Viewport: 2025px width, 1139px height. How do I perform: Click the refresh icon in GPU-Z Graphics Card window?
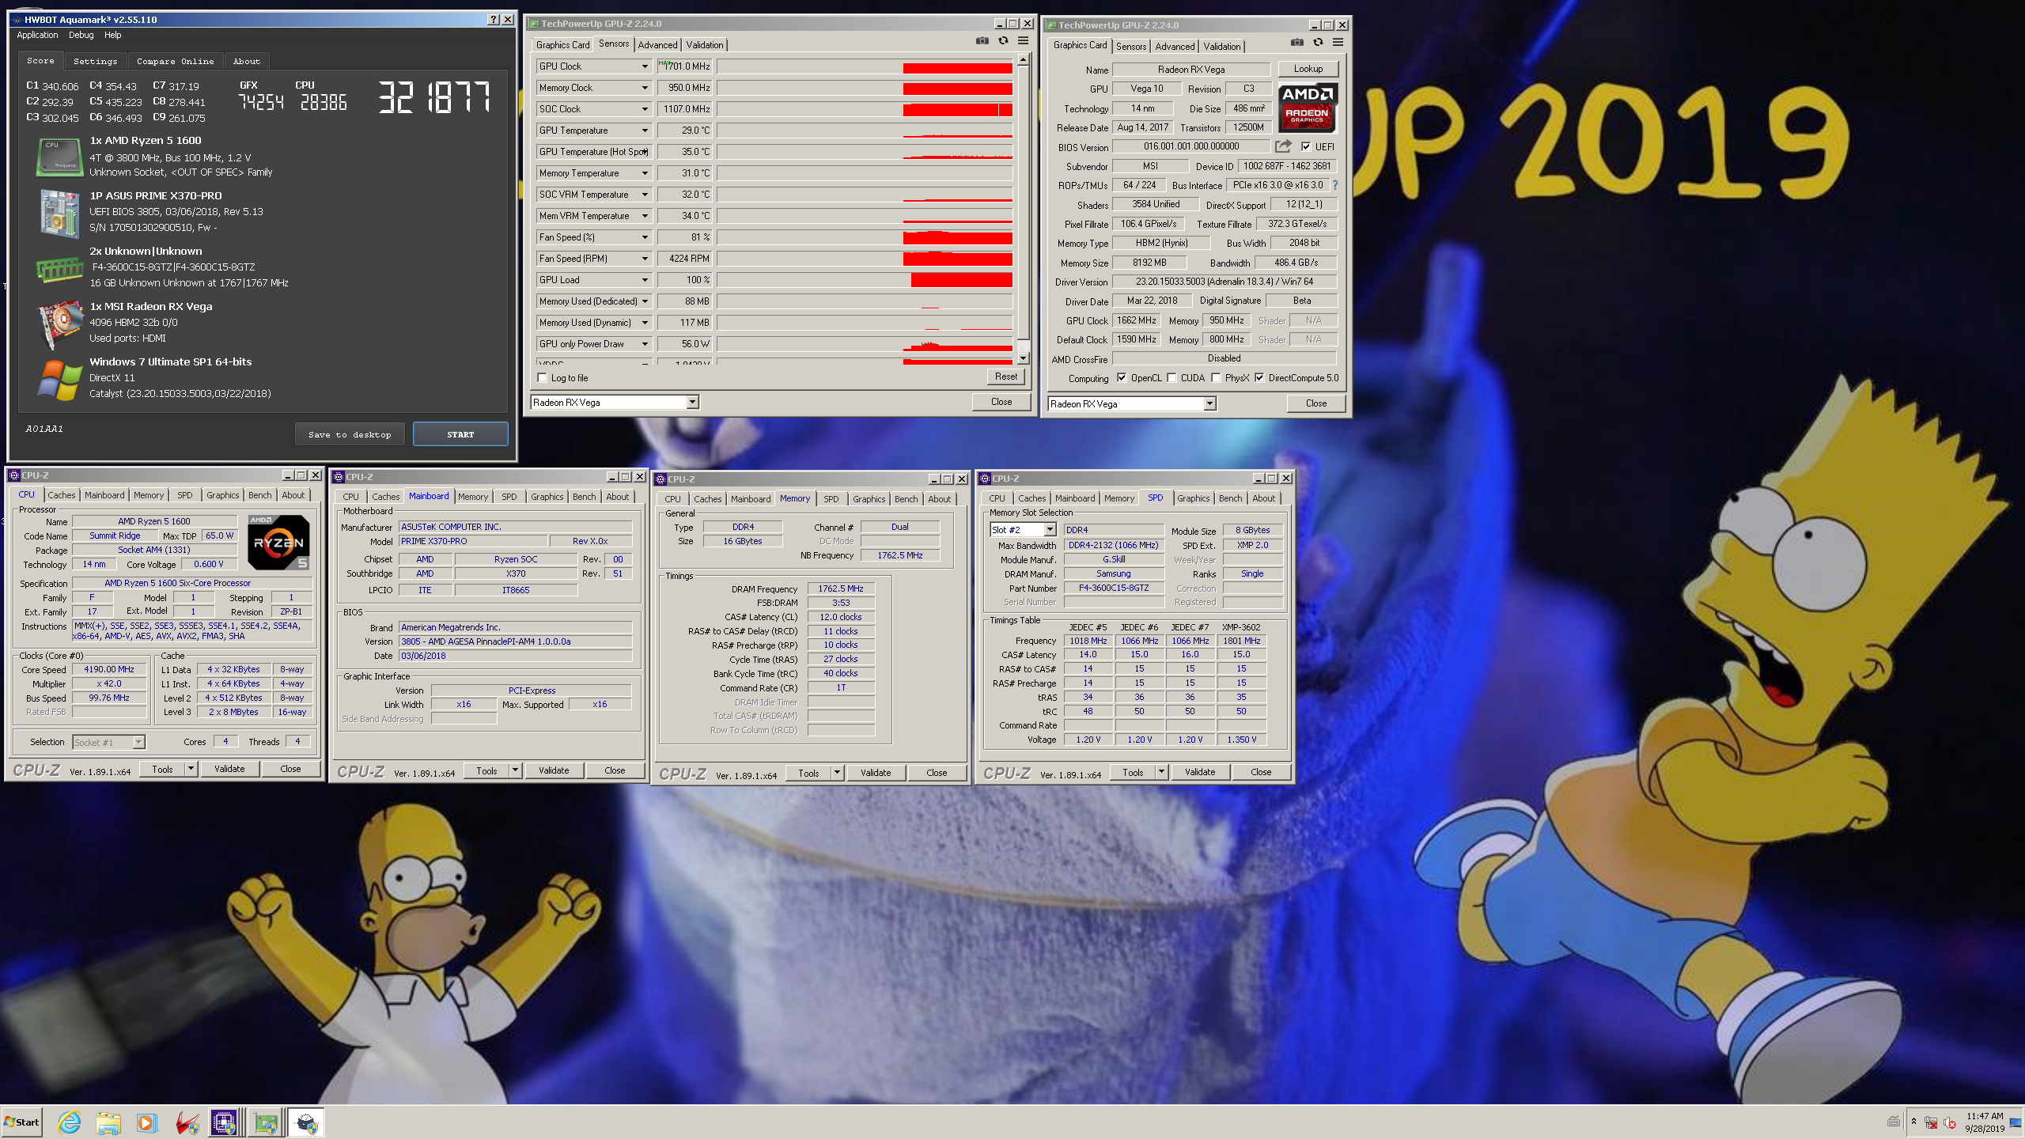tap(1318, 42)
